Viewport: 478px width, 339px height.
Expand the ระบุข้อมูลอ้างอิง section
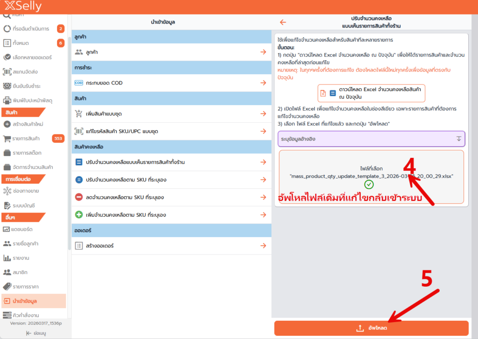pos(458,139)
